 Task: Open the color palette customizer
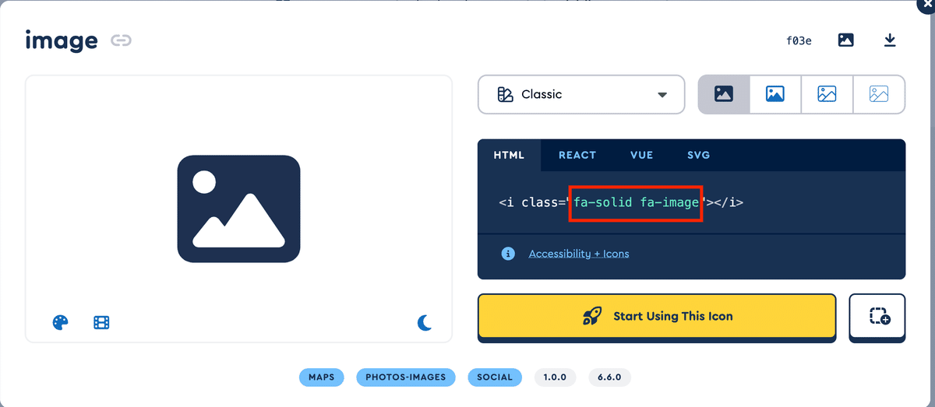(61, 322)
